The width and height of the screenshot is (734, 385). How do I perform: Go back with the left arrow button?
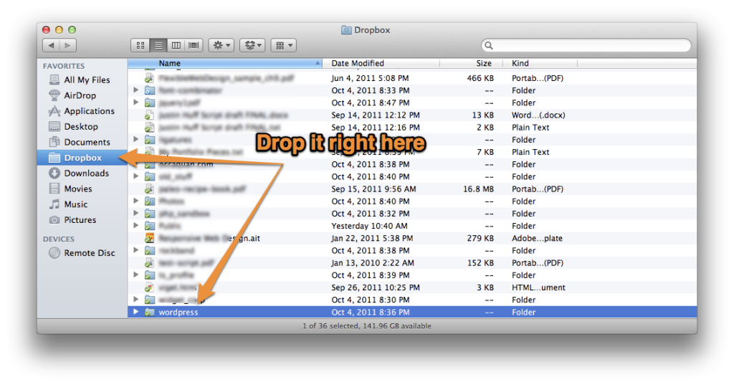point(51,45)
